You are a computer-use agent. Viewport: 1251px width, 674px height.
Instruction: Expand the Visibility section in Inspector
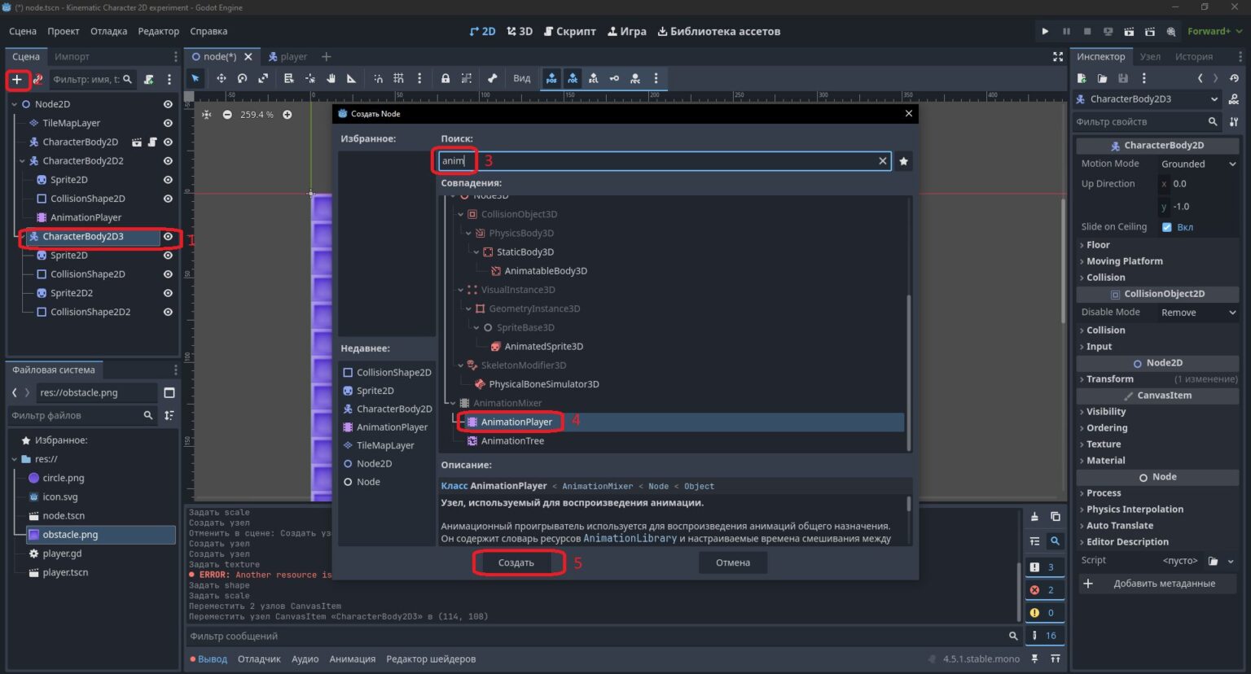point(1105,412)
